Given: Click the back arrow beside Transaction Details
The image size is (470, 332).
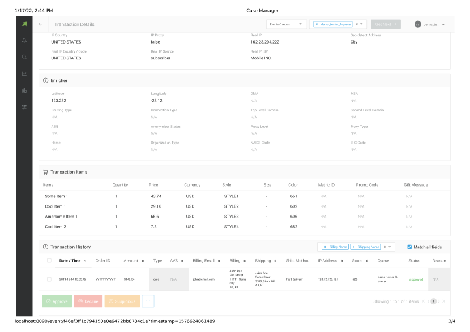Looking at the screenshot, I should point(40,24).
